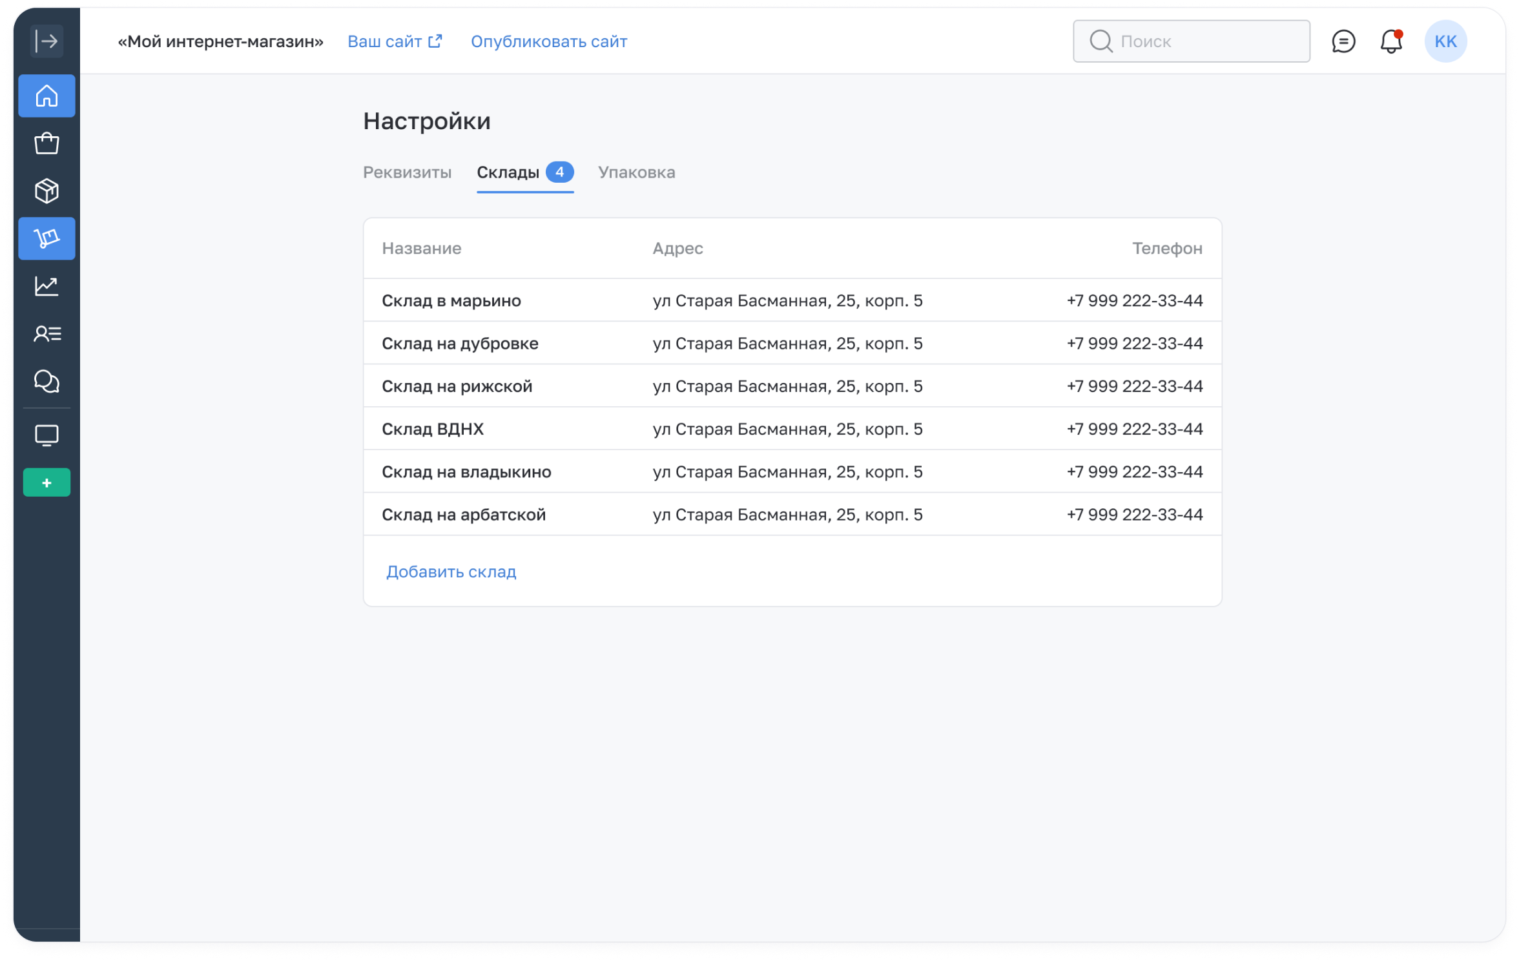Open the monitor site icon in the sidebar
This screenshot has width=1519, height=961.
pyautogui.click(x=46, y=435)
